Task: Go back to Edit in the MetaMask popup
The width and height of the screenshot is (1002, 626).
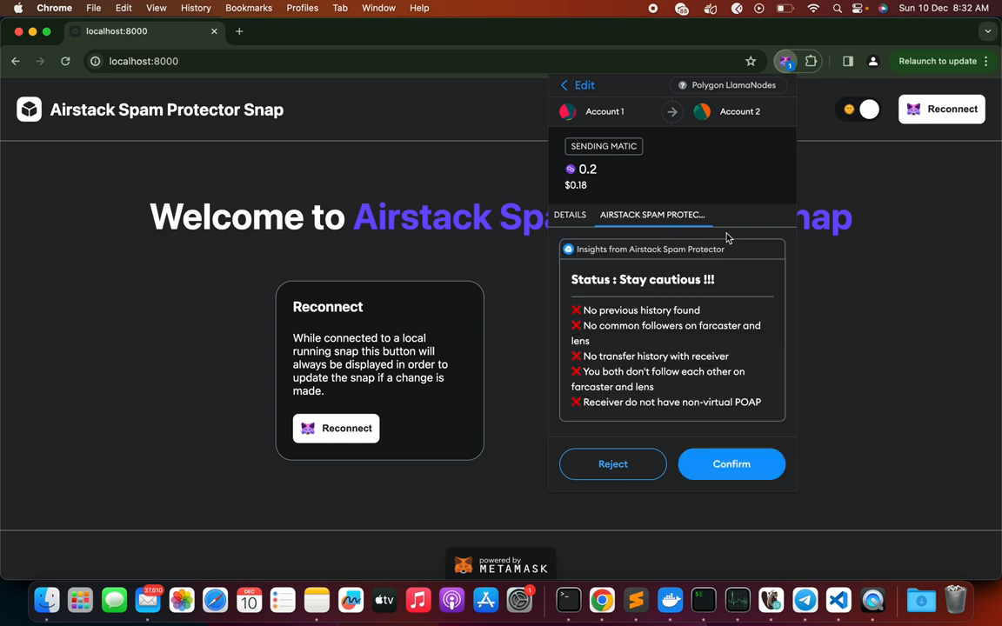Action: [578, 85]
